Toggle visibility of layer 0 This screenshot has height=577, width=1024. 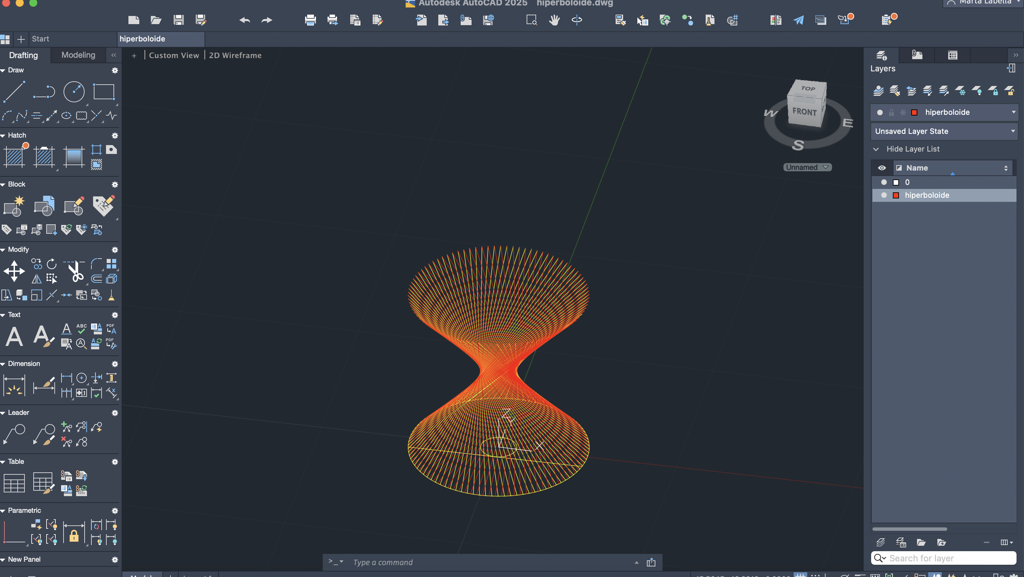[884, 182]
